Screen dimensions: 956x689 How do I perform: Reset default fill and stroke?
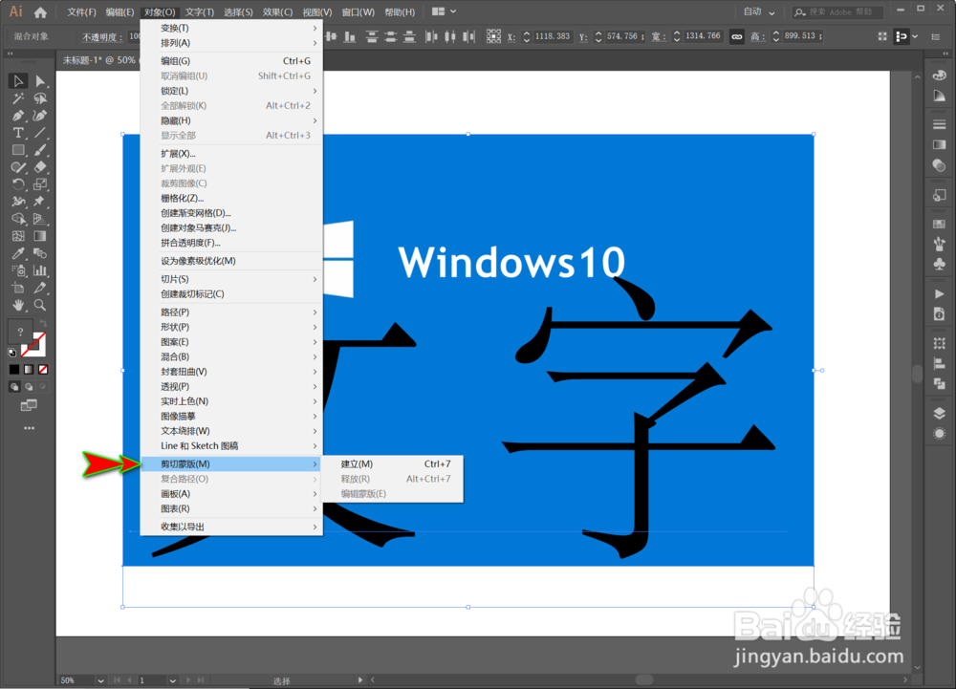point(12,352)
